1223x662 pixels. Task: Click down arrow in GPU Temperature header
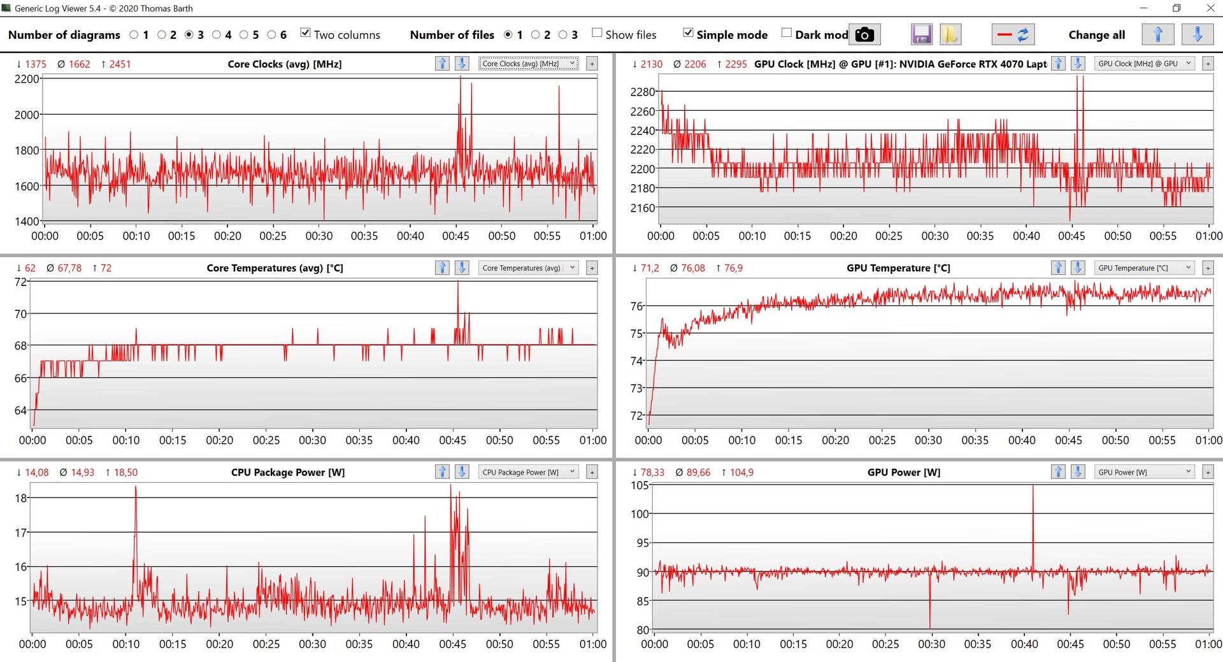1078,268
